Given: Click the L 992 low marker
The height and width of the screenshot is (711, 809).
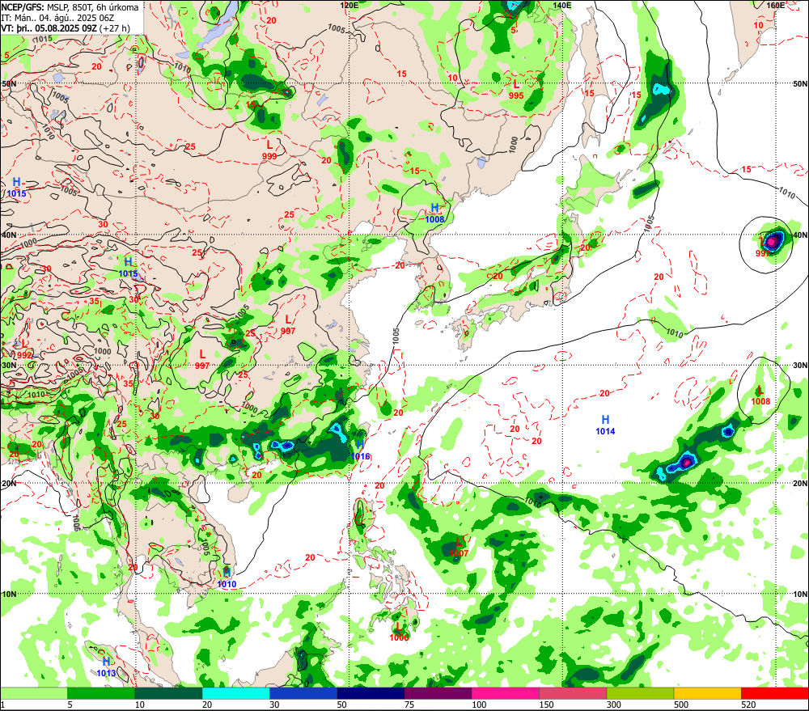Looking at the screenshot, I should [24, 349].
